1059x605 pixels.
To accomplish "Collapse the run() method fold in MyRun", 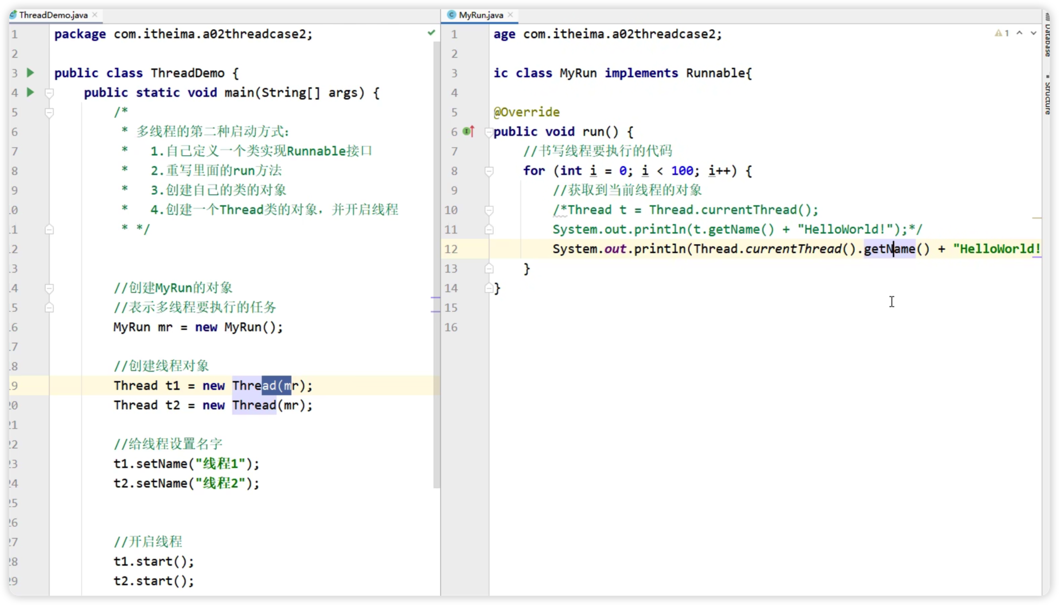I will pyautogui.click(x=489, y=132).
